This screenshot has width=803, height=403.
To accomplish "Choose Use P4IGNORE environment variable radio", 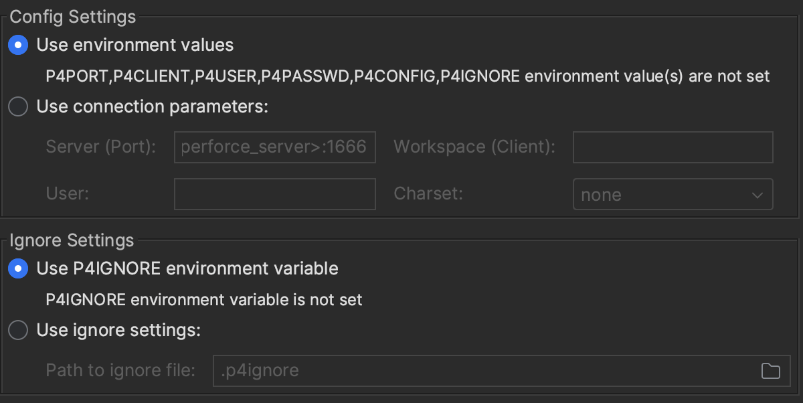I will coord(18,269).
